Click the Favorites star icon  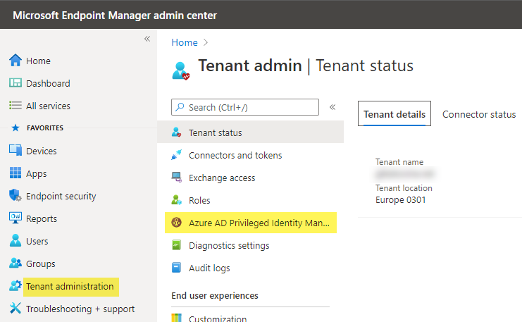[x=15, y=128]
